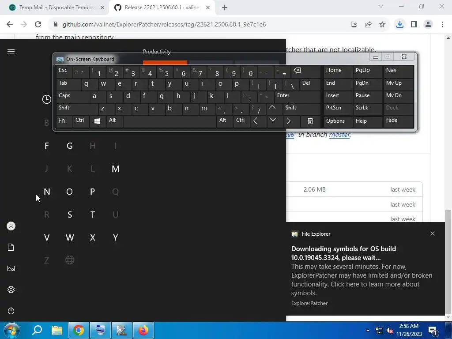Viewport: 452px width, 339px height.
Task: Toggle left Shift key on keyboard
Action: 77,109
